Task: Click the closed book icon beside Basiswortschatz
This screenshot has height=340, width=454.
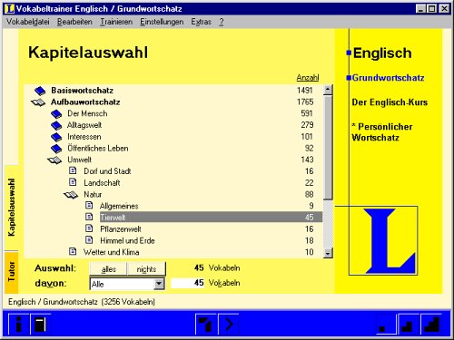Action: 40,91
